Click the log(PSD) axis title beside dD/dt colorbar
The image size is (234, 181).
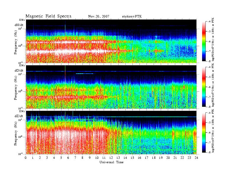213,85
